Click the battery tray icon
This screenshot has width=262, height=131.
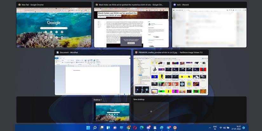tap(228, 128)
